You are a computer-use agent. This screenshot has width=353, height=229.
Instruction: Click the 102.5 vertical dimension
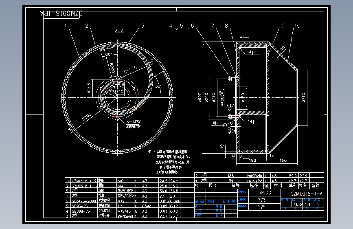pos(89,88)
